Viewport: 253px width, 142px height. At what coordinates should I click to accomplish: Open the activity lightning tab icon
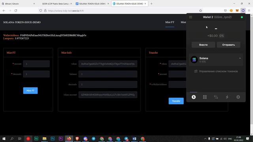click(227, 97)
